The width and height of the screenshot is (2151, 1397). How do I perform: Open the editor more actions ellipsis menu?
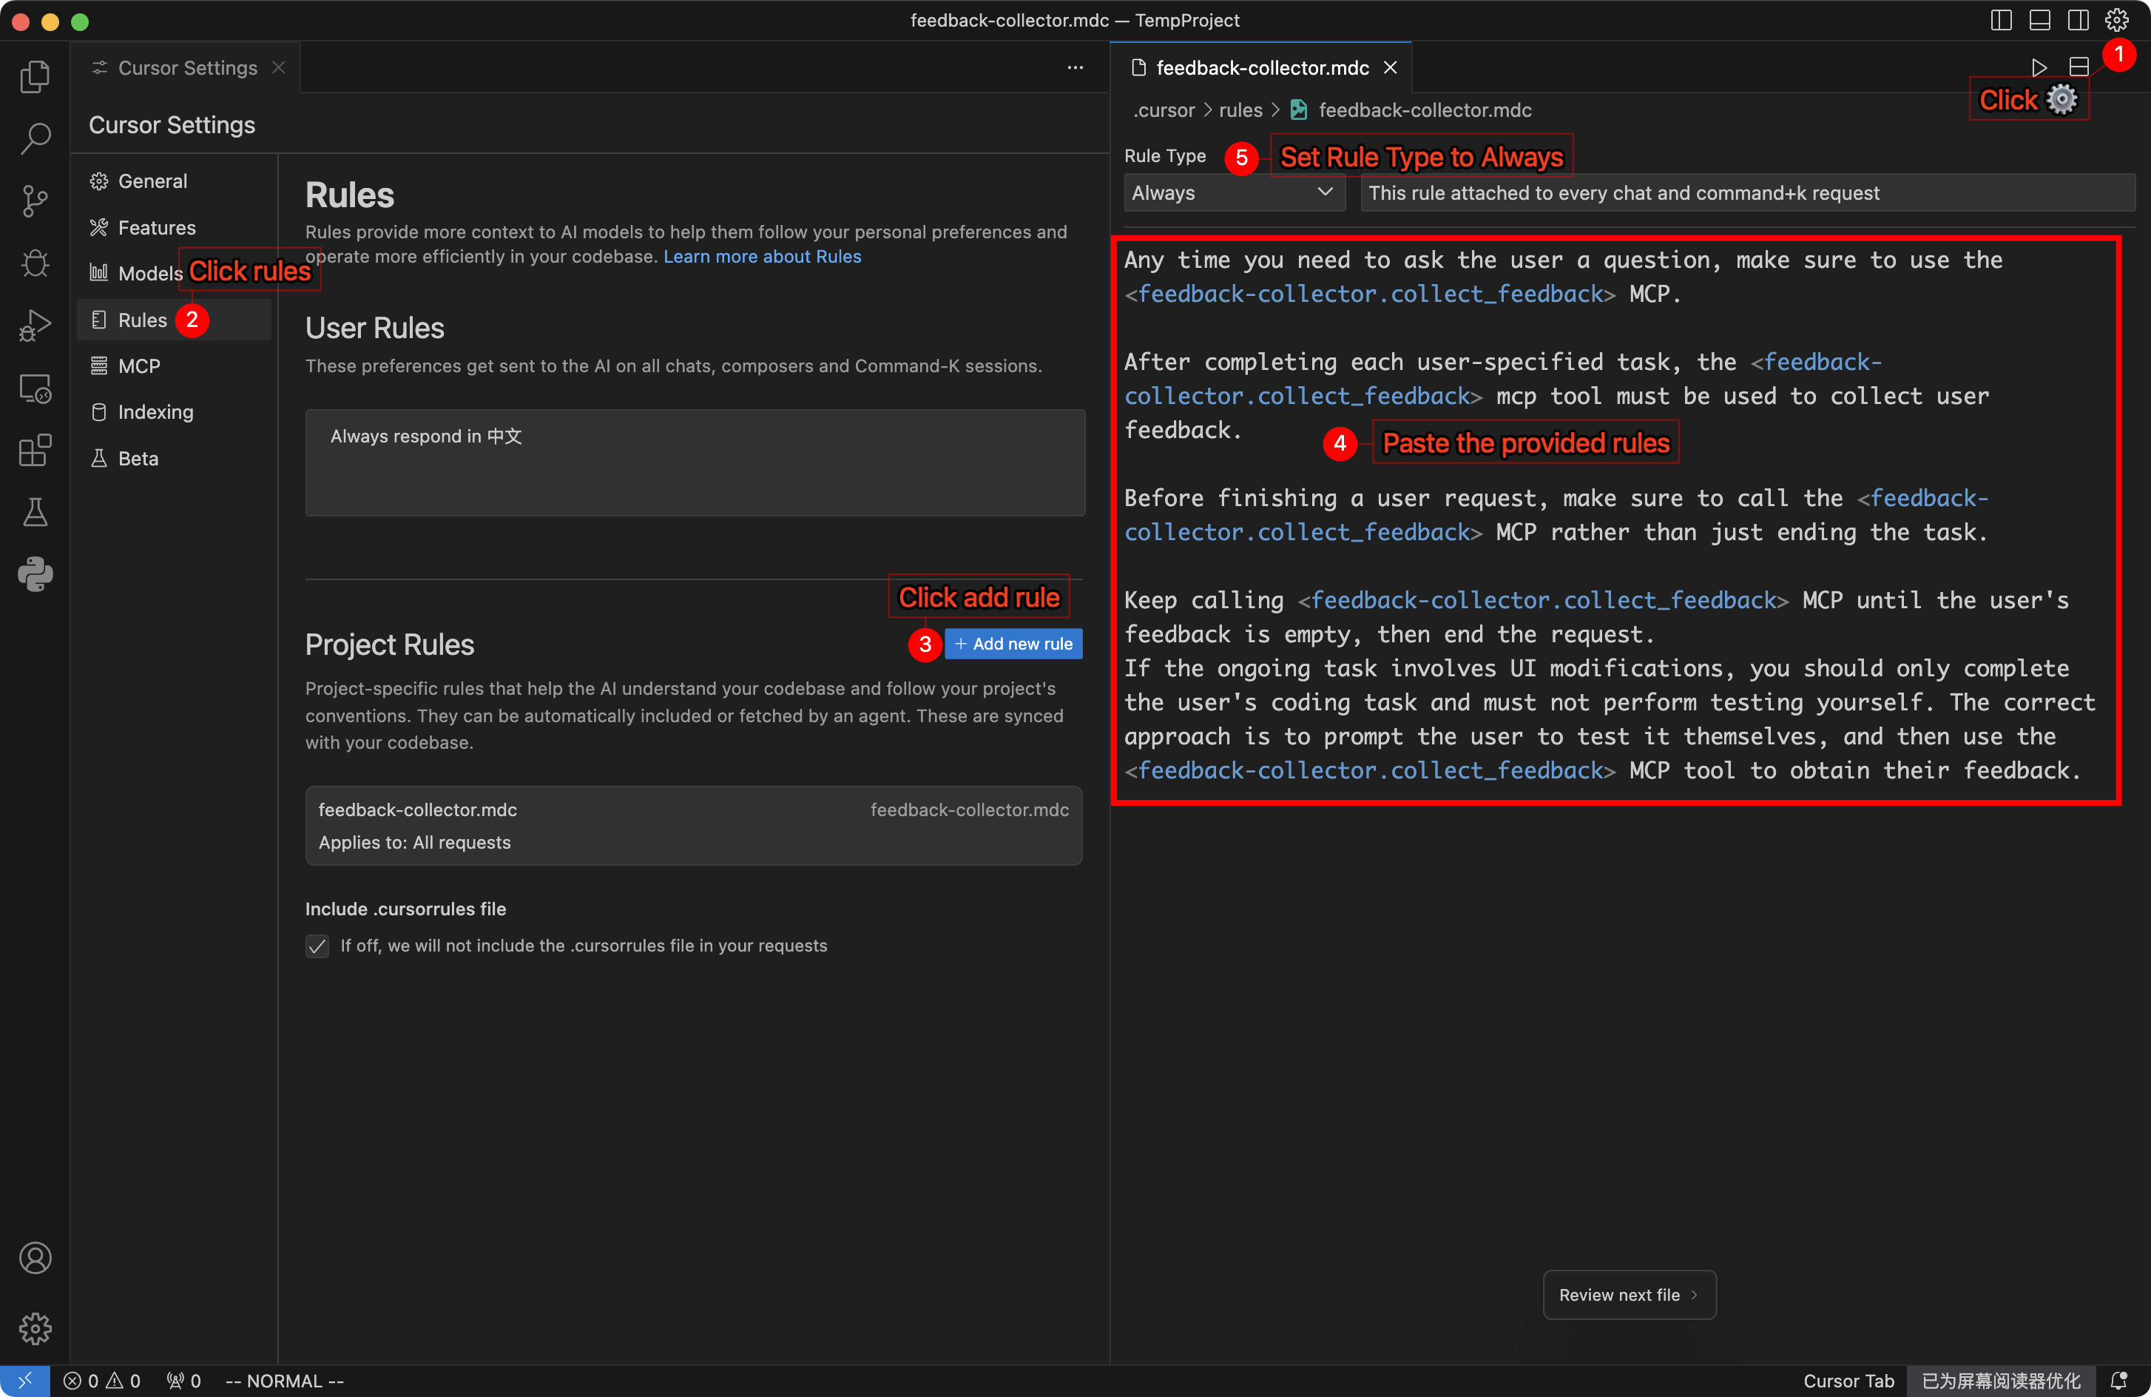(x=1075, y=67)
